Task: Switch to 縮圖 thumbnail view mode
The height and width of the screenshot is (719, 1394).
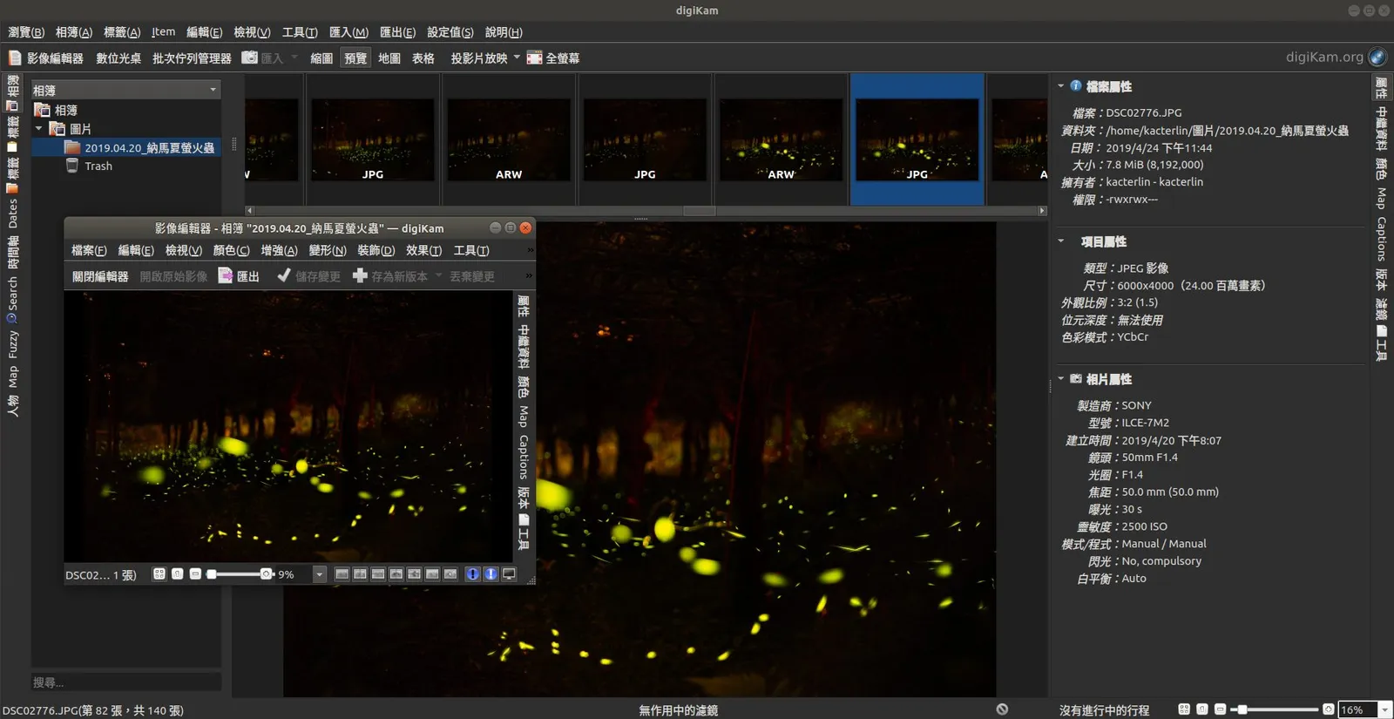Action: pos(321,58)
